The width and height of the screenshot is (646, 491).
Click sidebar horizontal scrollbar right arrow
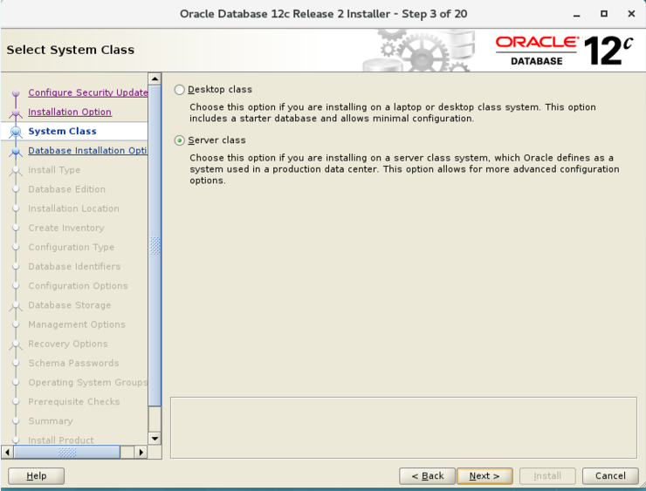(x=141, y=452)
